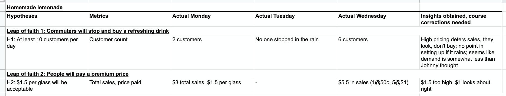Viewport: 506px width, 96px height.
Task: Select the H2 $1.5 per glass cell
Action: point(47,85)
